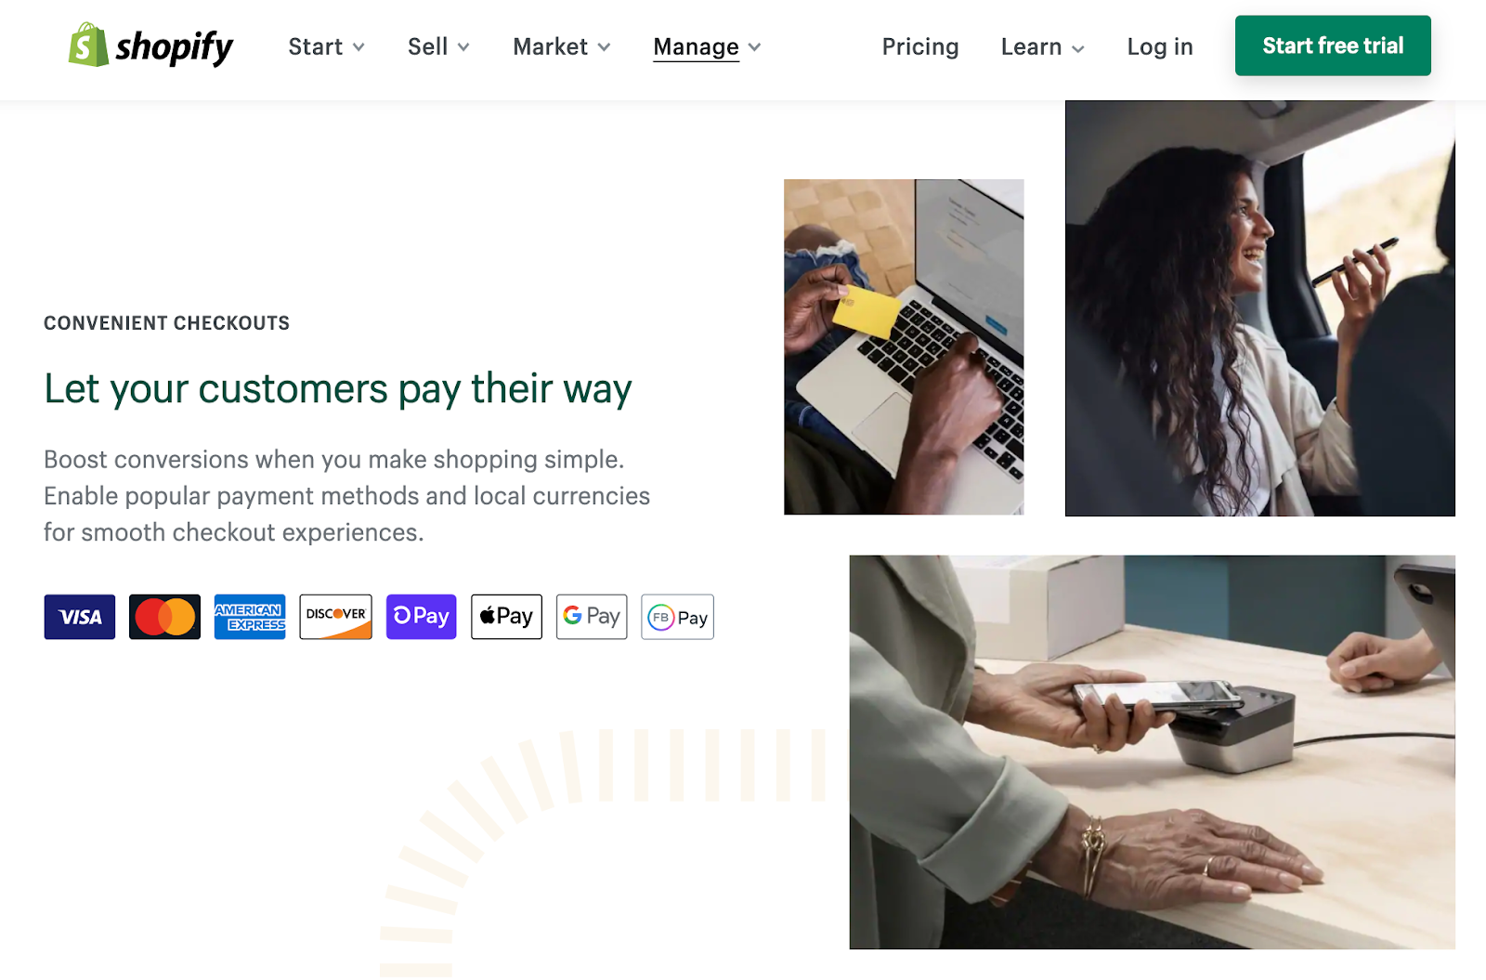The width and height of the screenshot is (1486, 980).
Task: Click the Shopify bag logo
Action: 88,45
